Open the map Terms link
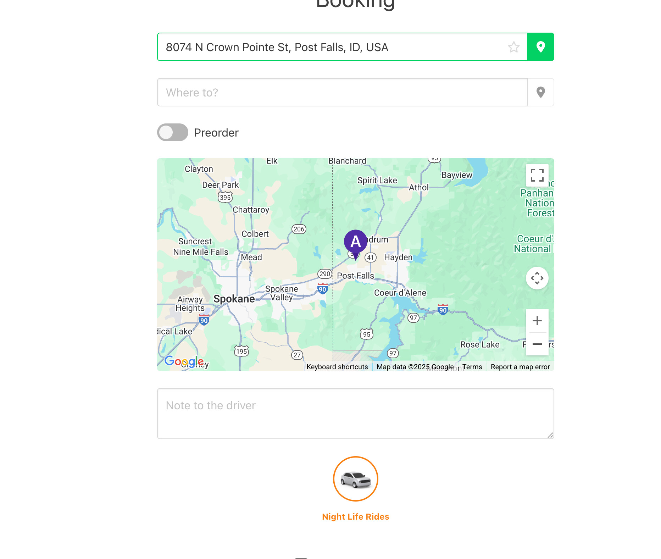 click(472, 367)
